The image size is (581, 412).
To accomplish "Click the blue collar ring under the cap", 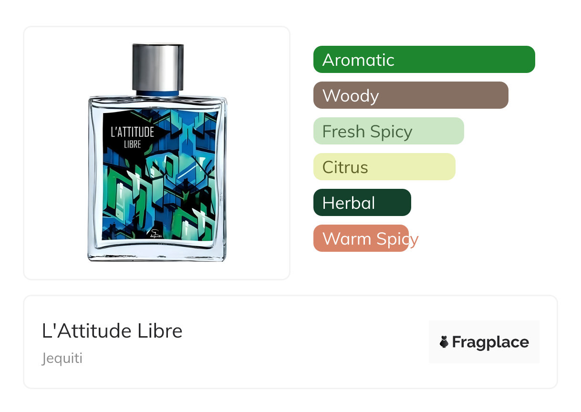I will (x=157, y=93).
